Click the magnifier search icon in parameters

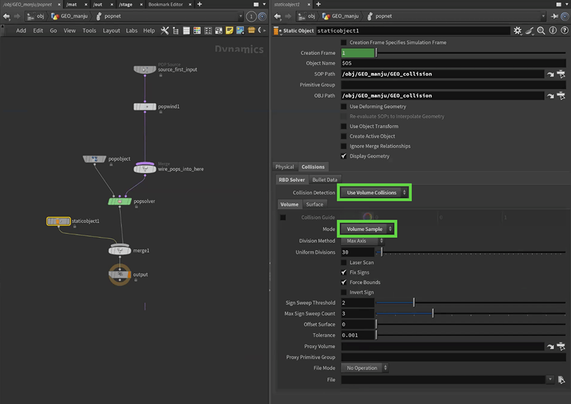point(541,30)
